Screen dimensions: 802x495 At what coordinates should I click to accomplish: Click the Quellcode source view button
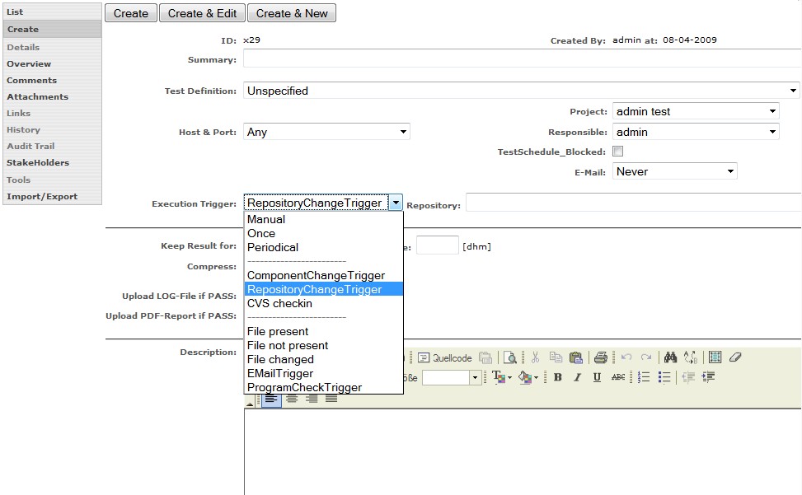click(444, 357)
